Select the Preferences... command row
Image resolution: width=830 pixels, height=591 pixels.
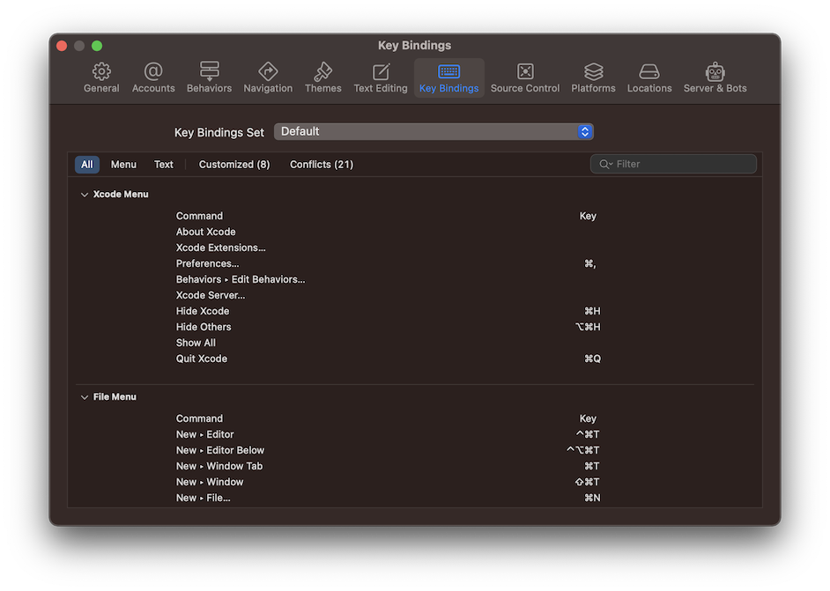pyautogui.click(x=415, y=263)
